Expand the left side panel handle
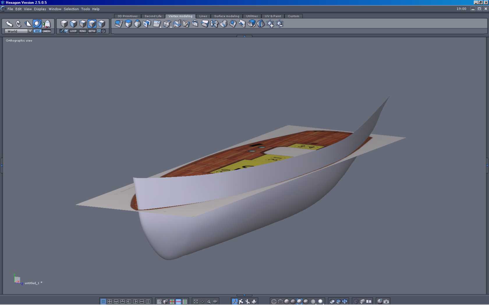The image size is (489, 305). click(x=1, y=166)
